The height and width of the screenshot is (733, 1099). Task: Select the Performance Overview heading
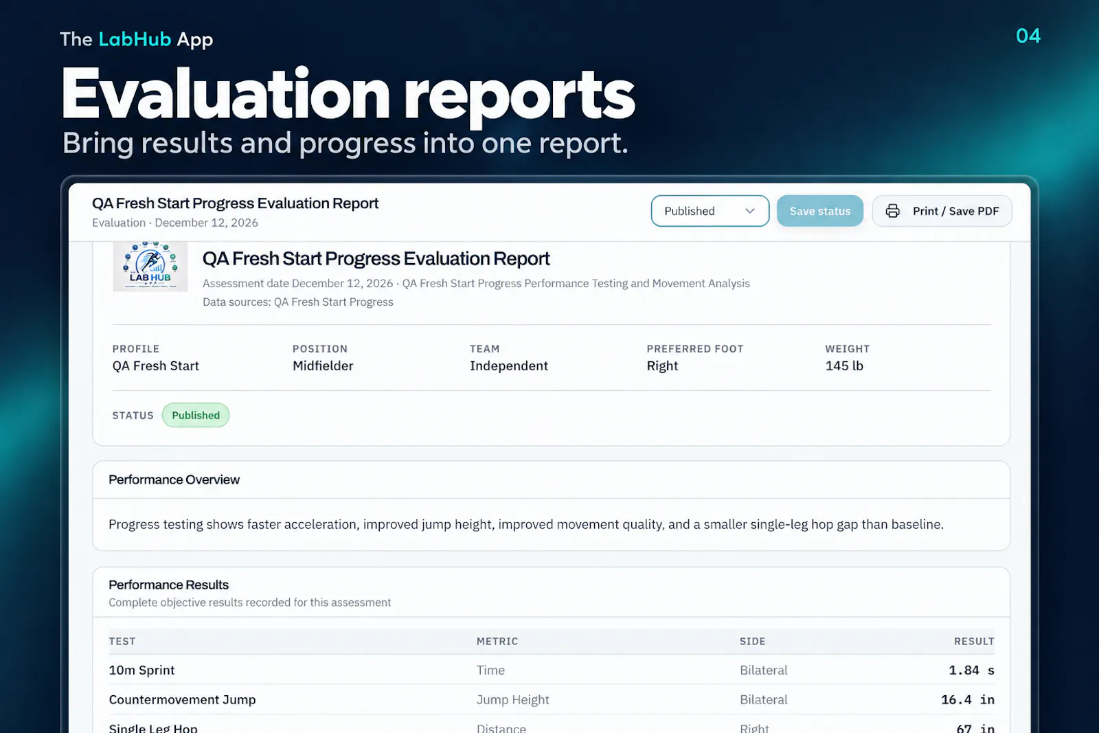174,480
